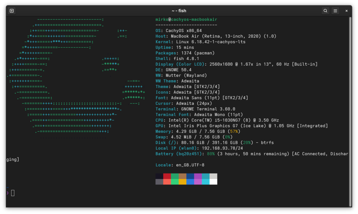
Task: Click the magenta swatch in bottom row
Action: click(198, 182)
